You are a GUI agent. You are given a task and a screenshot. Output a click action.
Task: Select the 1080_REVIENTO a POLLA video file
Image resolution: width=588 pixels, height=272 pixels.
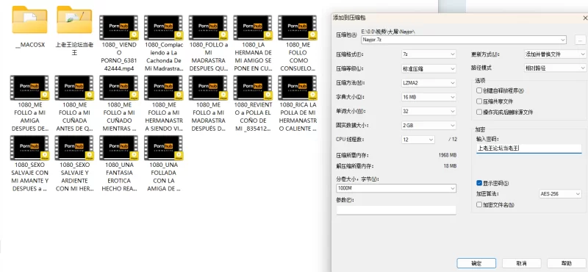pos(253,87)
